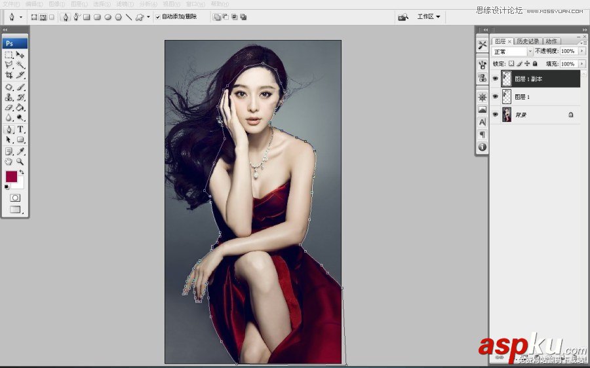Change screen mode button in toolbox

point(16,210)
